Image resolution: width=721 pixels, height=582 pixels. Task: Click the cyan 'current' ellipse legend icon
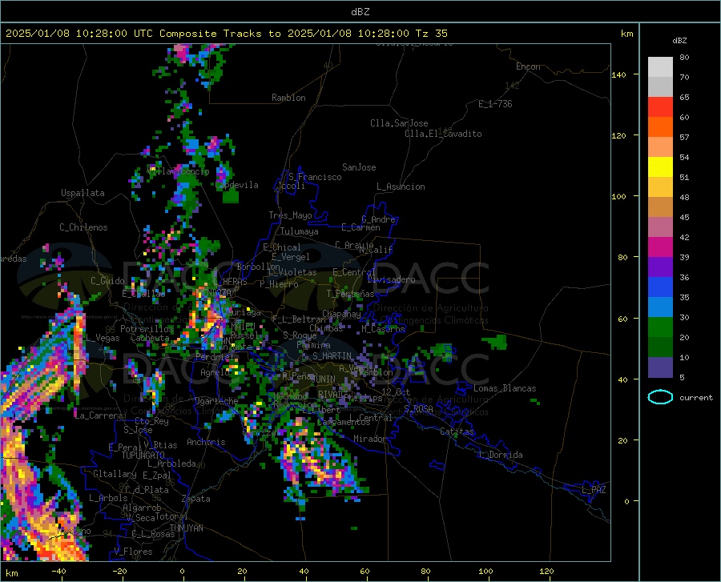point(660,397)
